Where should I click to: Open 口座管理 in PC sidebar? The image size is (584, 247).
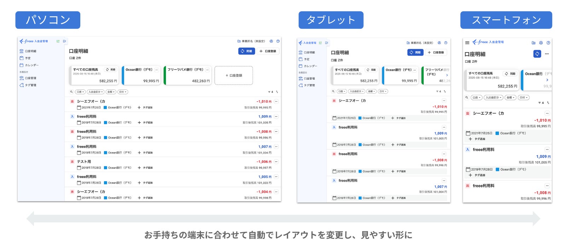coord(28,78)
